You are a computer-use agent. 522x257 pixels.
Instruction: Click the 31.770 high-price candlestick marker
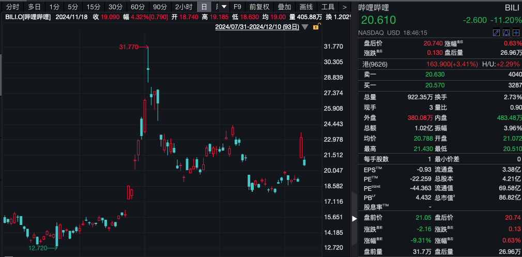pyautogui.click(x=129, y=47)
